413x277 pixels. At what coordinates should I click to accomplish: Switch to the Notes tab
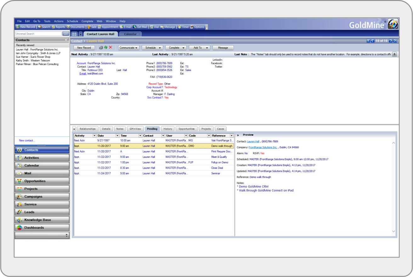point(120,129)
